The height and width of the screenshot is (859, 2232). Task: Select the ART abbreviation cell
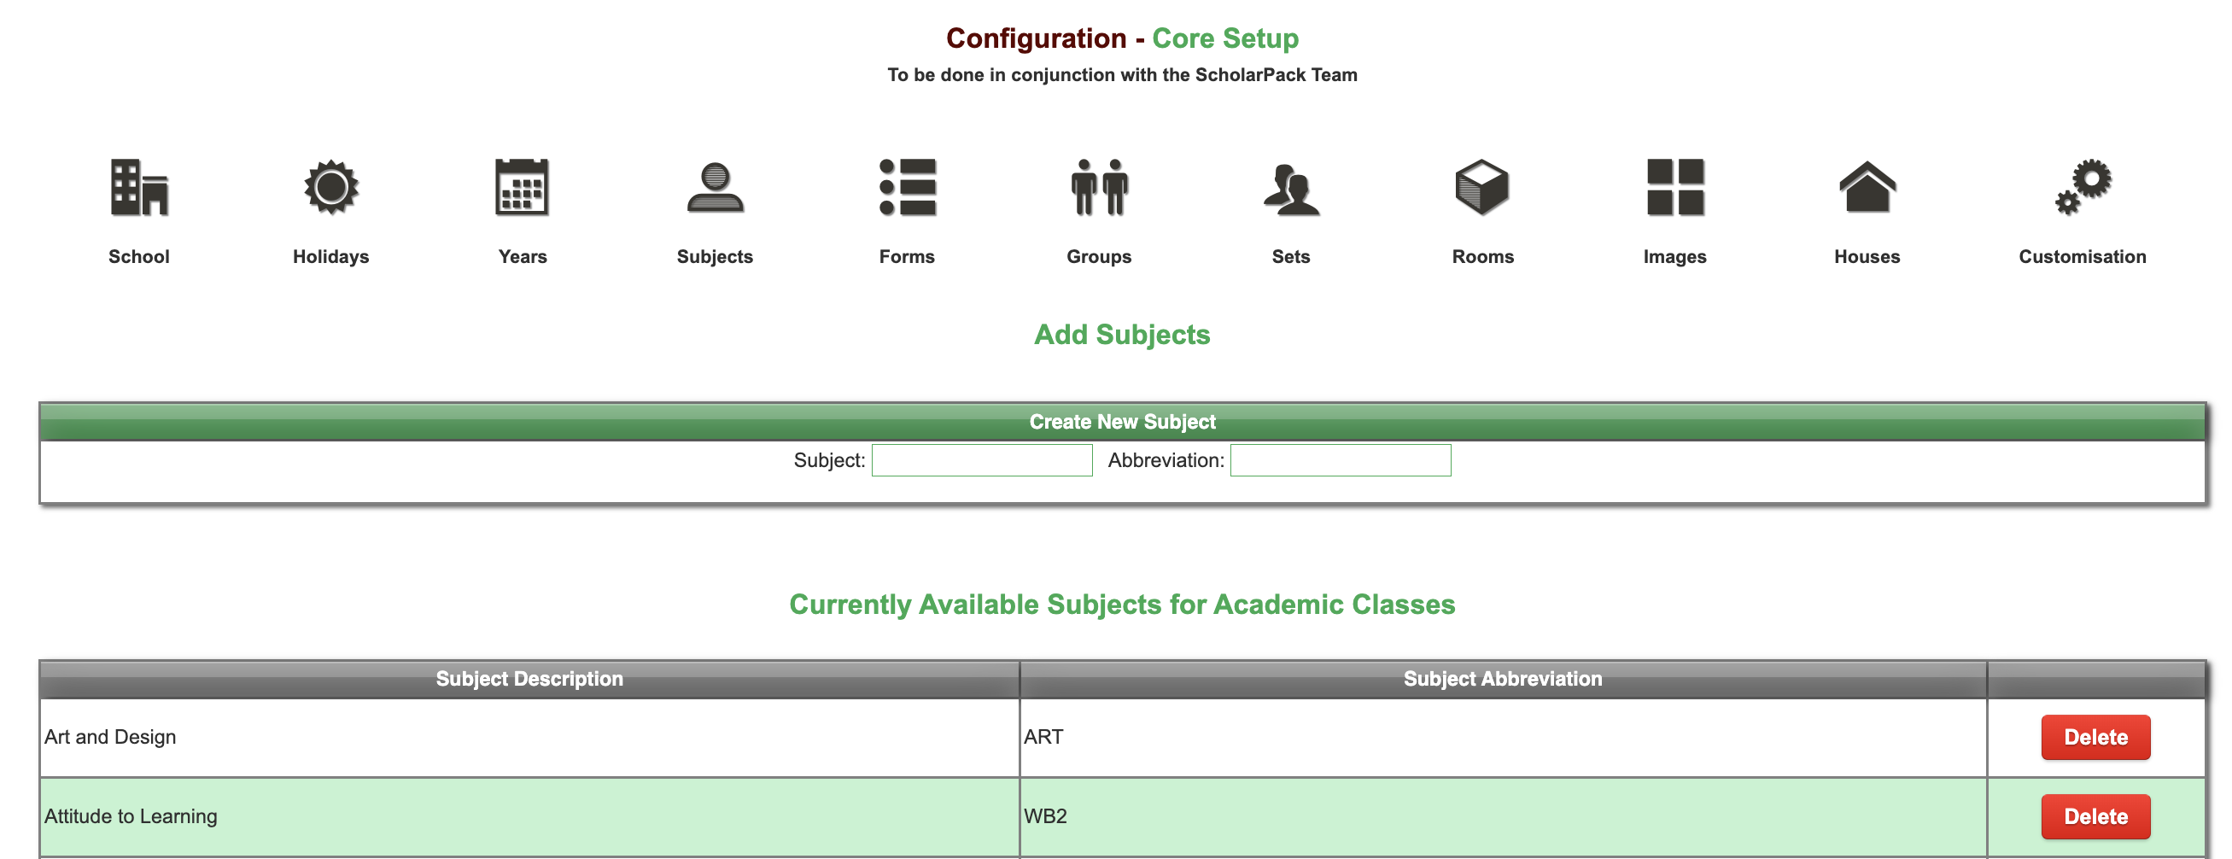click(1504, 738)
